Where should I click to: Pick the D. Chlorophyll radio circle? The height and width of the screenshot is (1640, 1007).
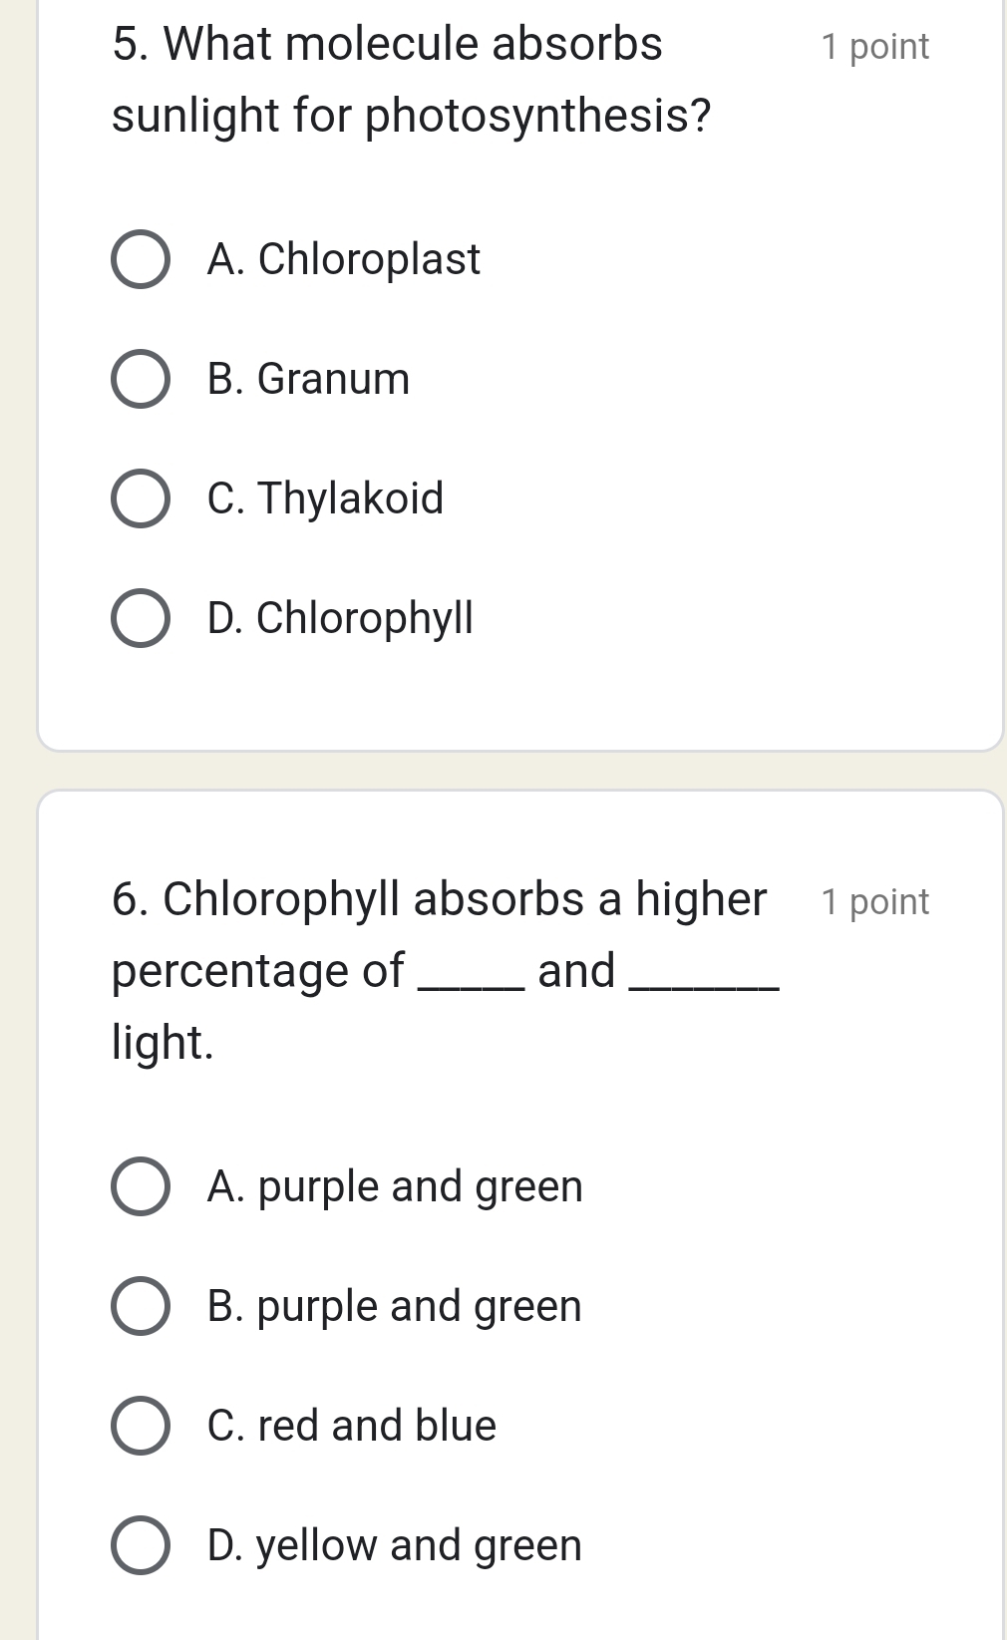[140, 618]
